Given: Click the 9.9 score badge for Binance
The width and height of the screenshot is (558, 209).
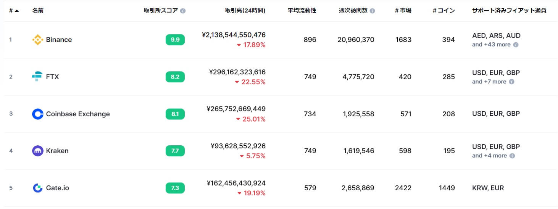Looking at the screenshot, I should (175, 40).
